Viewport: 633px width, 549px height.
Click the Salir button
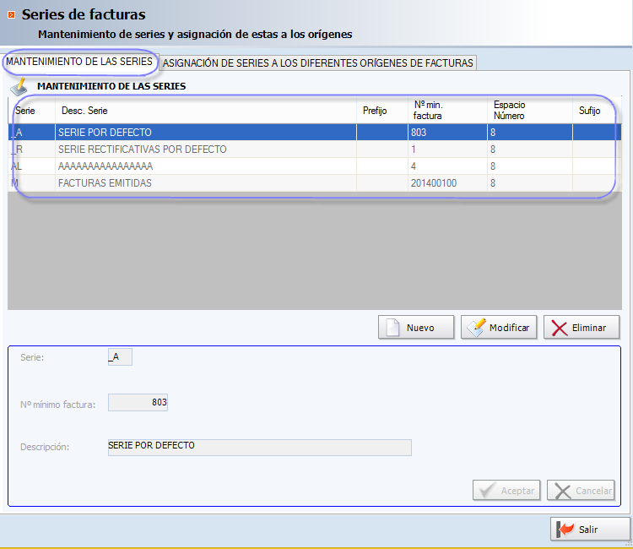pos(589,530)
